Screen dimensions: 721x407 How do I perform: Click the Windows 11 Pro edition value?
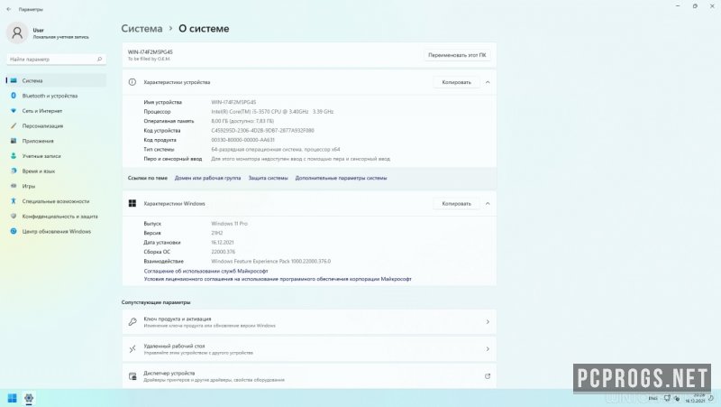pos(230,223)
